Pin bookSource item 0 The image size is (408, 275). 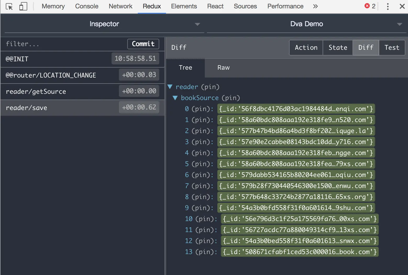201,109
